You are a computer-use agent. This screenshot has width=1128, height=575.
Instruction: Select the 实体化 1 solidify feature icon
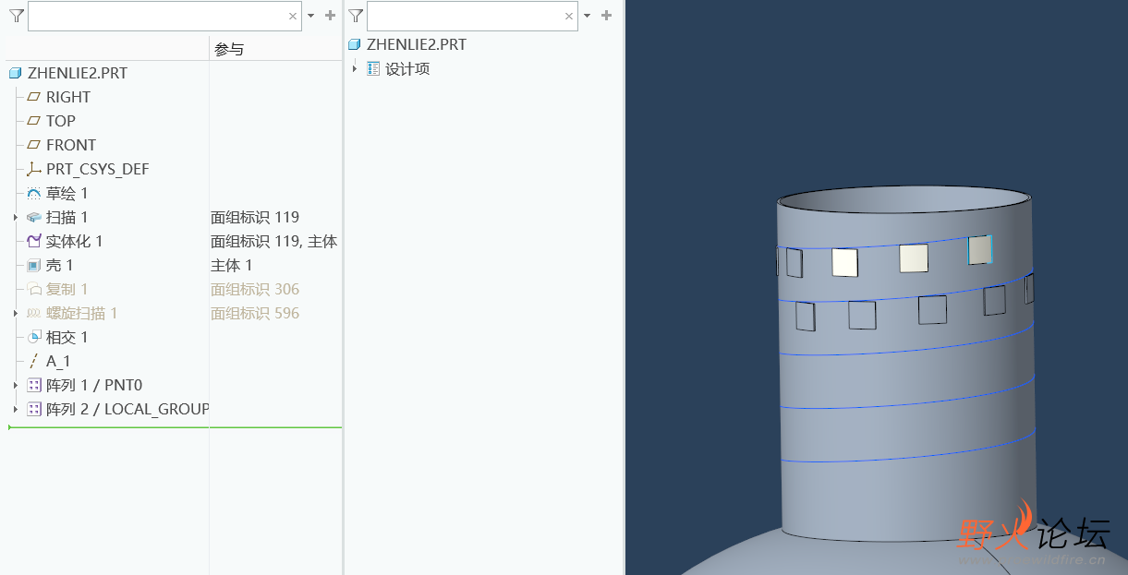coord(34,241)
